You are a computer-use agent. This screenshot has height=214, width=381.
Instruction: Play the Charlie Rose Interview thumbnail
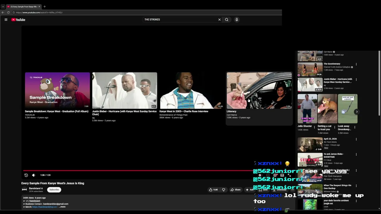click(191, 90)
